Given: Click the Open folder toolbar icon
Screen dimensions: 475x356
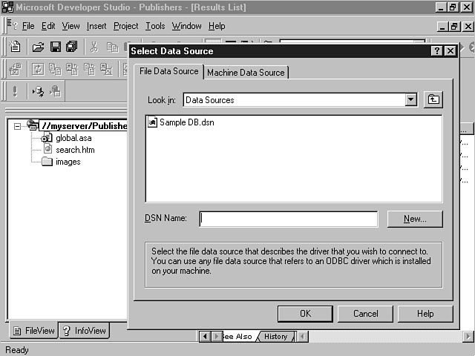Looking at the screenshot, I should coord(38,47).
